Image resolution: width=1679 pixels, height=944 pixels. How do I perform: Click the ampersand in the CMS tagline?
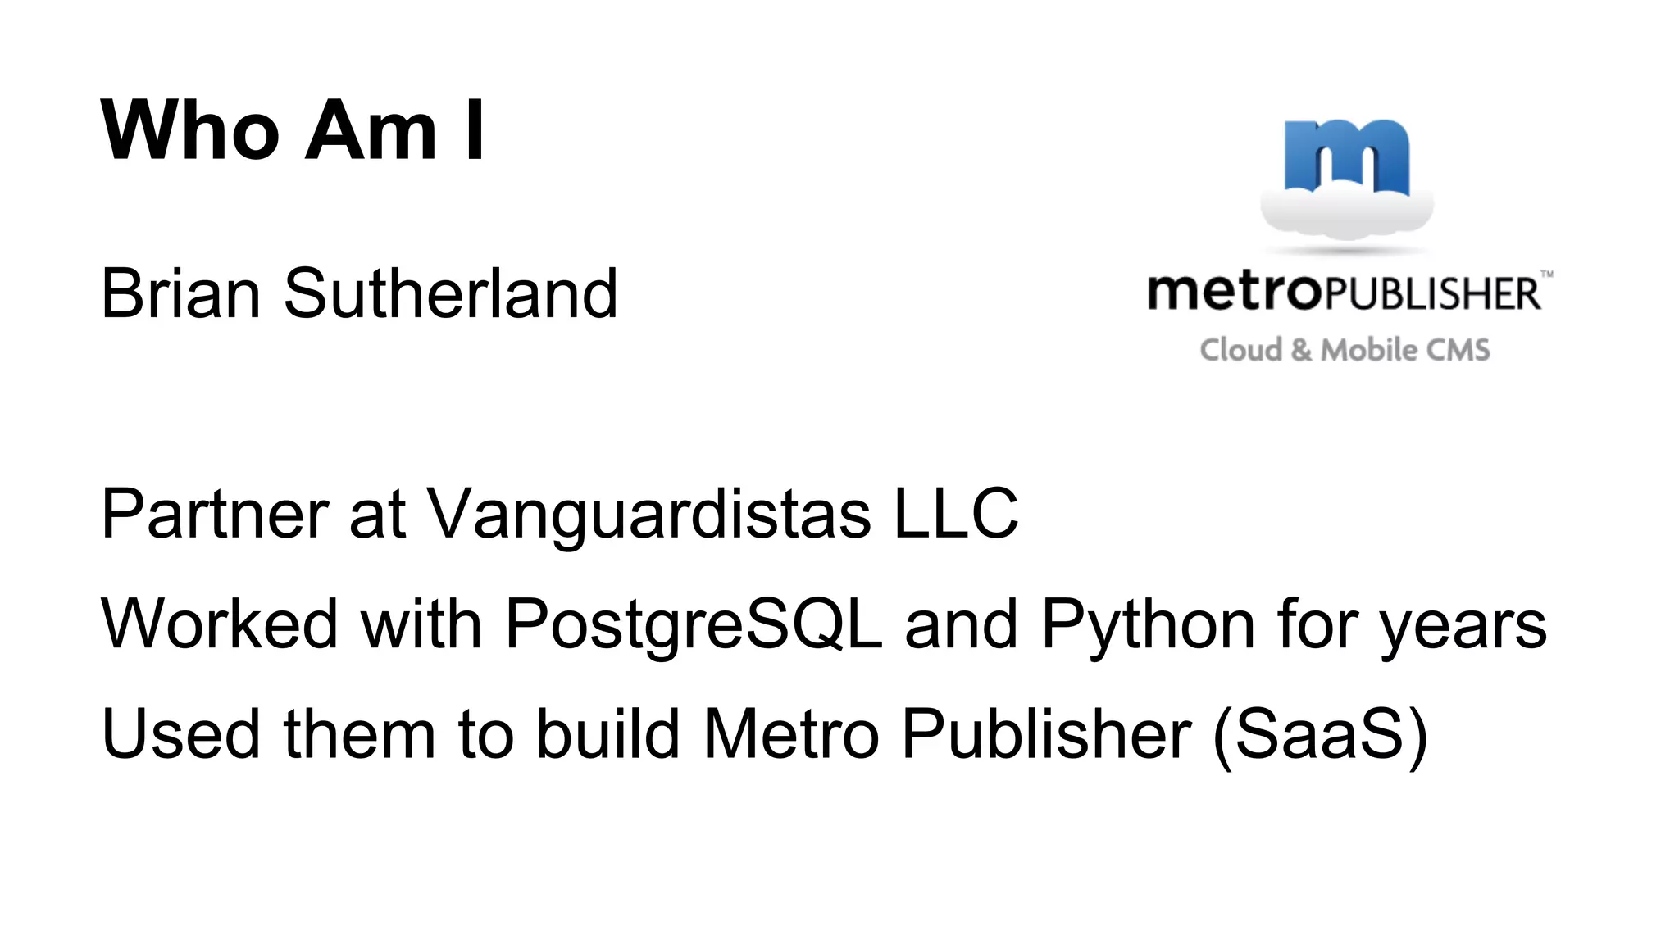pos(1302,350)
